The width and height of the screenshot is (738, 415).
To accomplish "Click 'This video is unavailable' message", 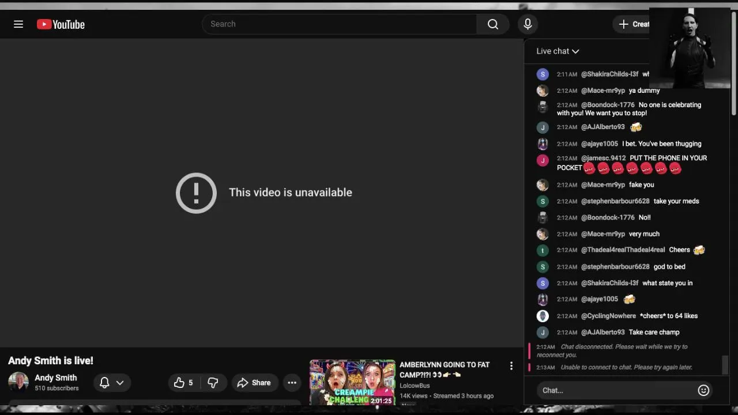I will (291, 193).
